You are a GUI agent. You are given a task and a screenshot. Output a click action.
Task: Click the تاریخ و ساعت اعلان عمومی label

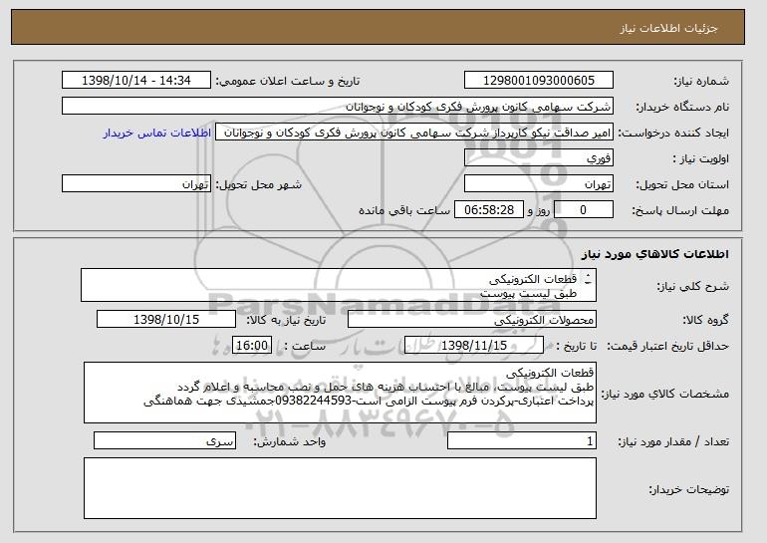click(x=288, y=81)
